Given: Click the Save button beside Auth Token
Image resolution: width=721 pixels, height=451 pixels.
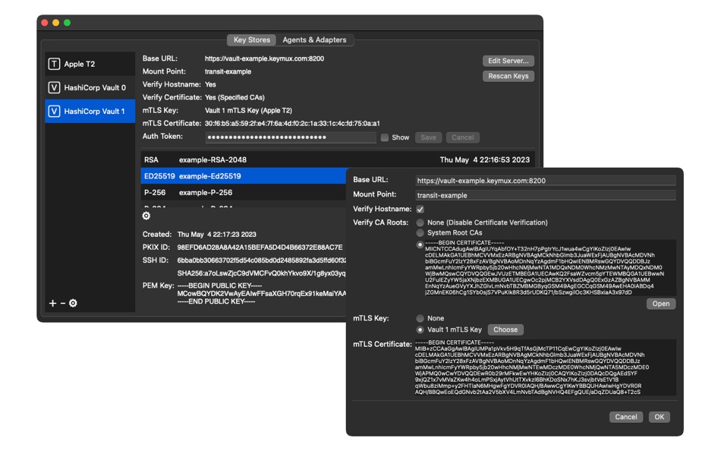Looking at the screenshot, I should point(428,137).
